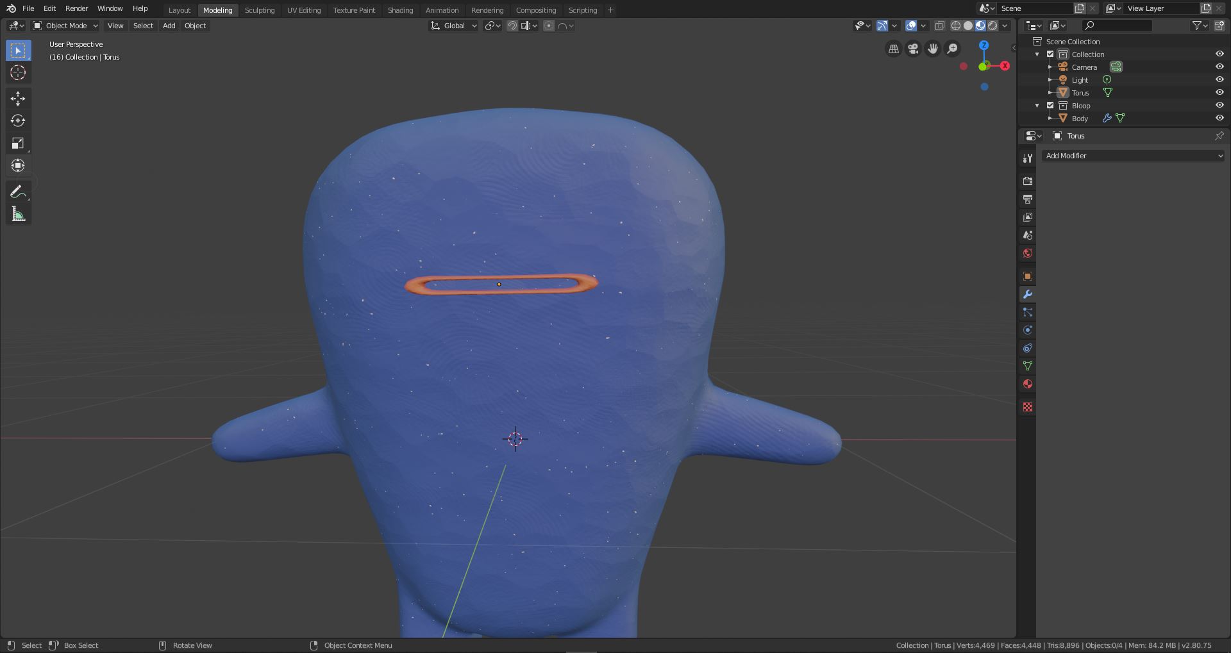Open the Object Data Properties tab
Image resolution: width=1231 pixels, height=653 pixels.
[1027, 366]
